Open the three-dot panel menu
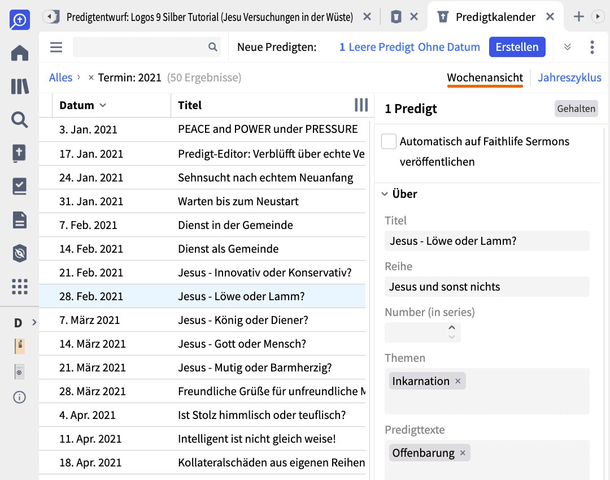Image resolution: width=610 pixels, height=480 pixels. pos(592,47)
